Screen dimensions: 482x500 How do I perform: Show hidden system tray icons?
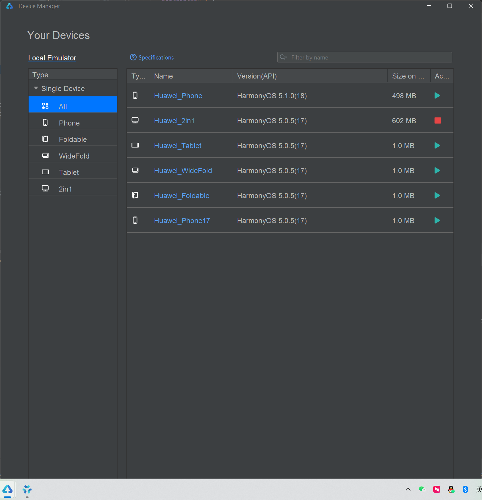tap(408, 489)
